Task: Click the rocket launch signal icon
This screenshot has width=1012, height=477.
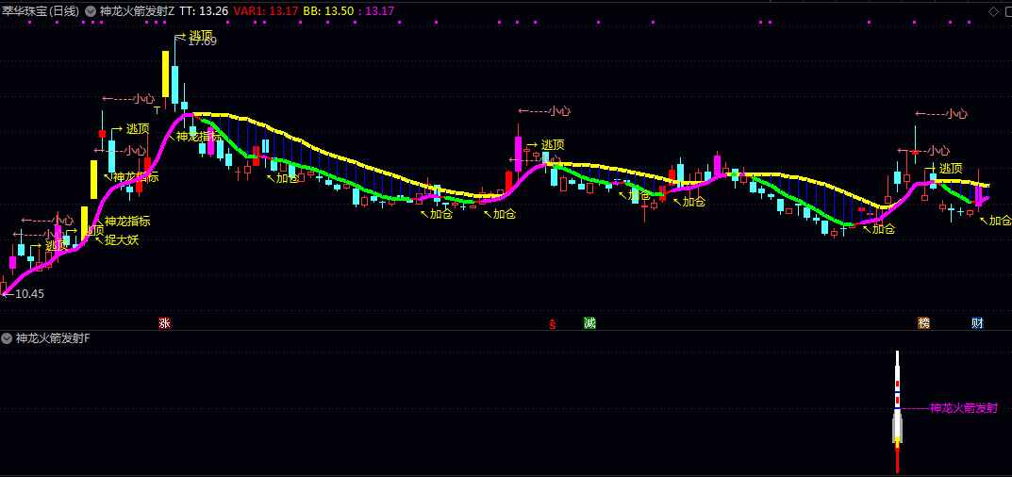Action: point(897,411)
